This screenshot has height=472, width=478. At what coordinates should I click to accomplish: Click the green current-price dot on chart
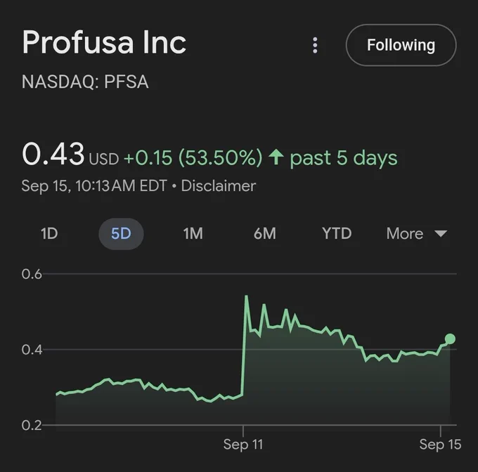click(x=450, y=339)
